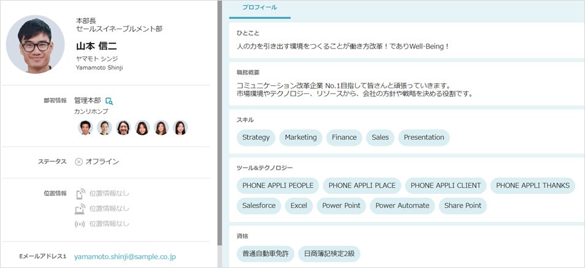
Task: Switch to the プロフィール tab
Action: pos(259,8)
